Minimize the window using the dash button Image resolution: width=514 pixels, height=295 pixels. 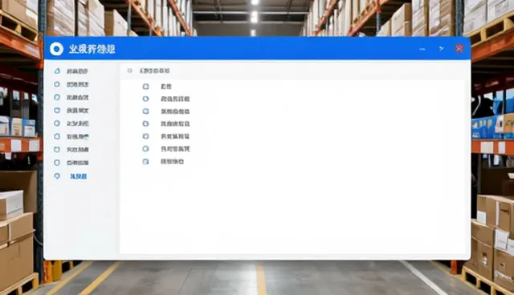pyautogui.click(x=422, y=49)
